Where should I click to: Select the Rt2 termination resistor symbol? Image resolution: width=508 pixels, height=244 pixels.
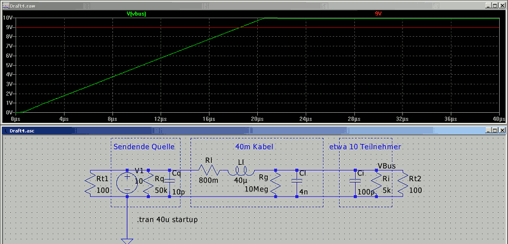[x=403, y=183]
